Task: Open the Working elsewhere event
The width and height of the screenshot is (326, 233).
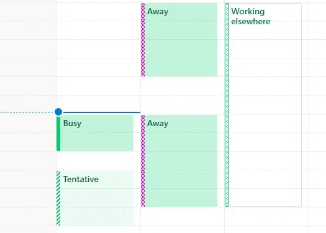Action: [263, 105]
